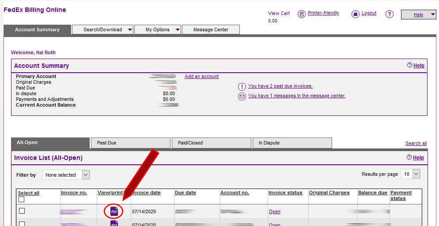Sort by the Original Charges column header

click(x=329, y=193)
